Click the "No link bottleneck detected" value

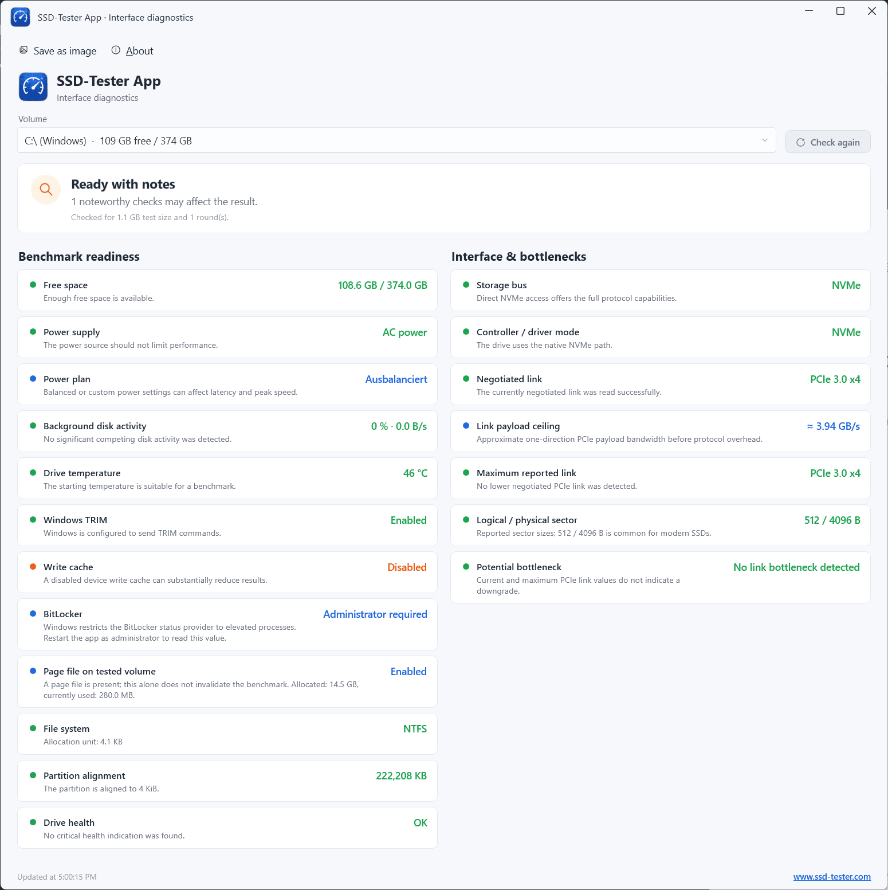click(797, 567)
